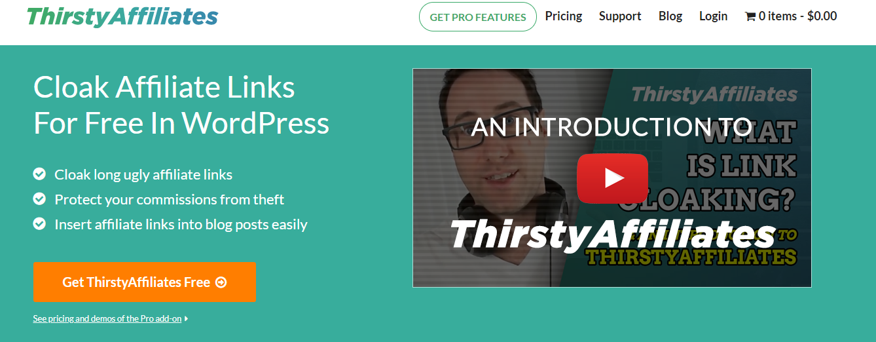Image resolution: width=876 pixels, height=342 pixels.
Task: Click the Get ThirstyAffiliates Free button
Action: [145, 282]
